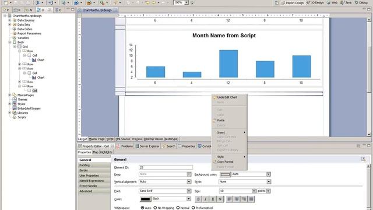Toggle Underline text formatting
This screenshot has height=210, width=373.
pos(213,199)
